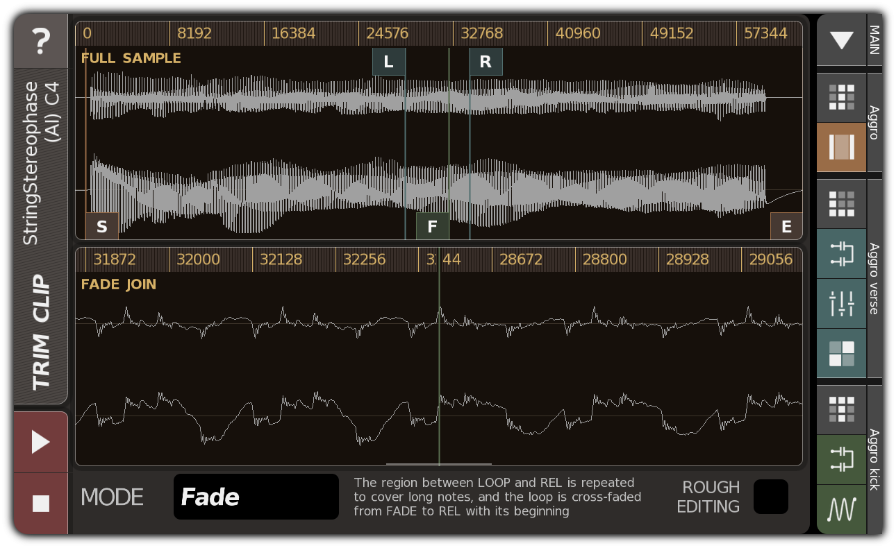Viewport: 896px width, 548px height.
Task: Select the L loop marker
Action: (x=388, y=62)
